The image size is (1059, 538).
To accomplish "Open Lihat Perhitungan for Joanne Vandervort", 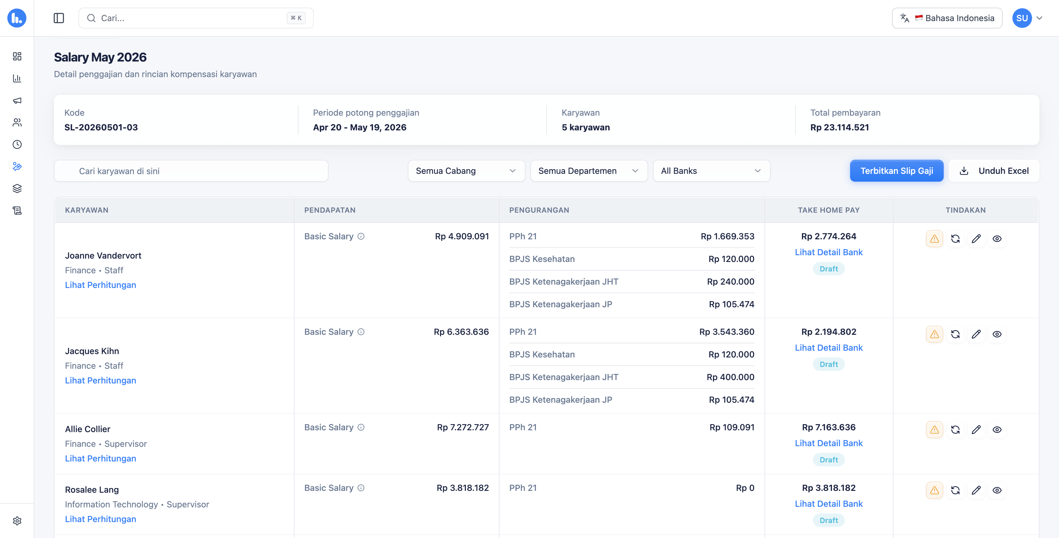I will click(101, 285).
